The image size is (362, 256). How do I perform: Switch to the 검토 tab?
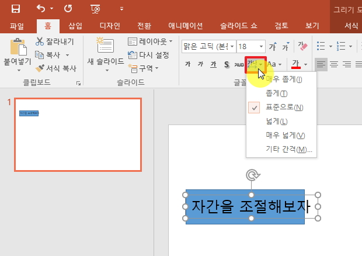(x=281, y=26)
